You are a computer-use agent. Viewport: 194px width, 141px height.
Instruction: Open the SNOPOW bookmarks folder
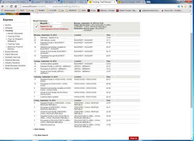[x=71, y=10]
